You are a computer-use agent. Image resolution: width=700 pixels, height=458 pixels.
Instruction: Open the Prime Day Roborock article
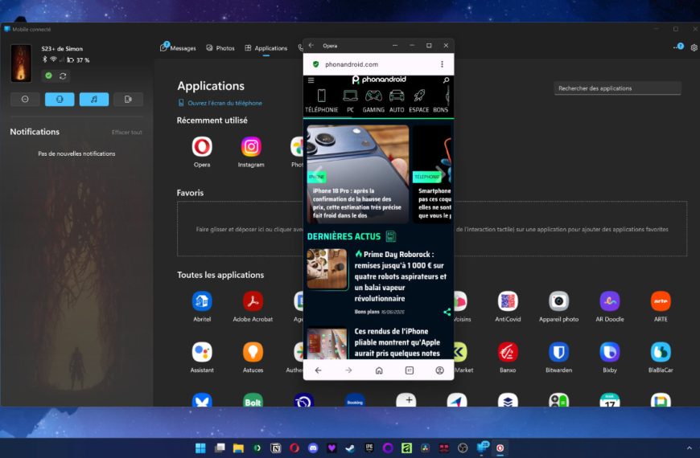click(x=400, y=276)
